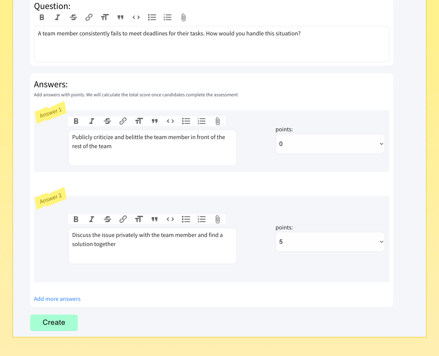
Task: Insert a hyperlink in the Question editor
Action: tap(89, 17)
